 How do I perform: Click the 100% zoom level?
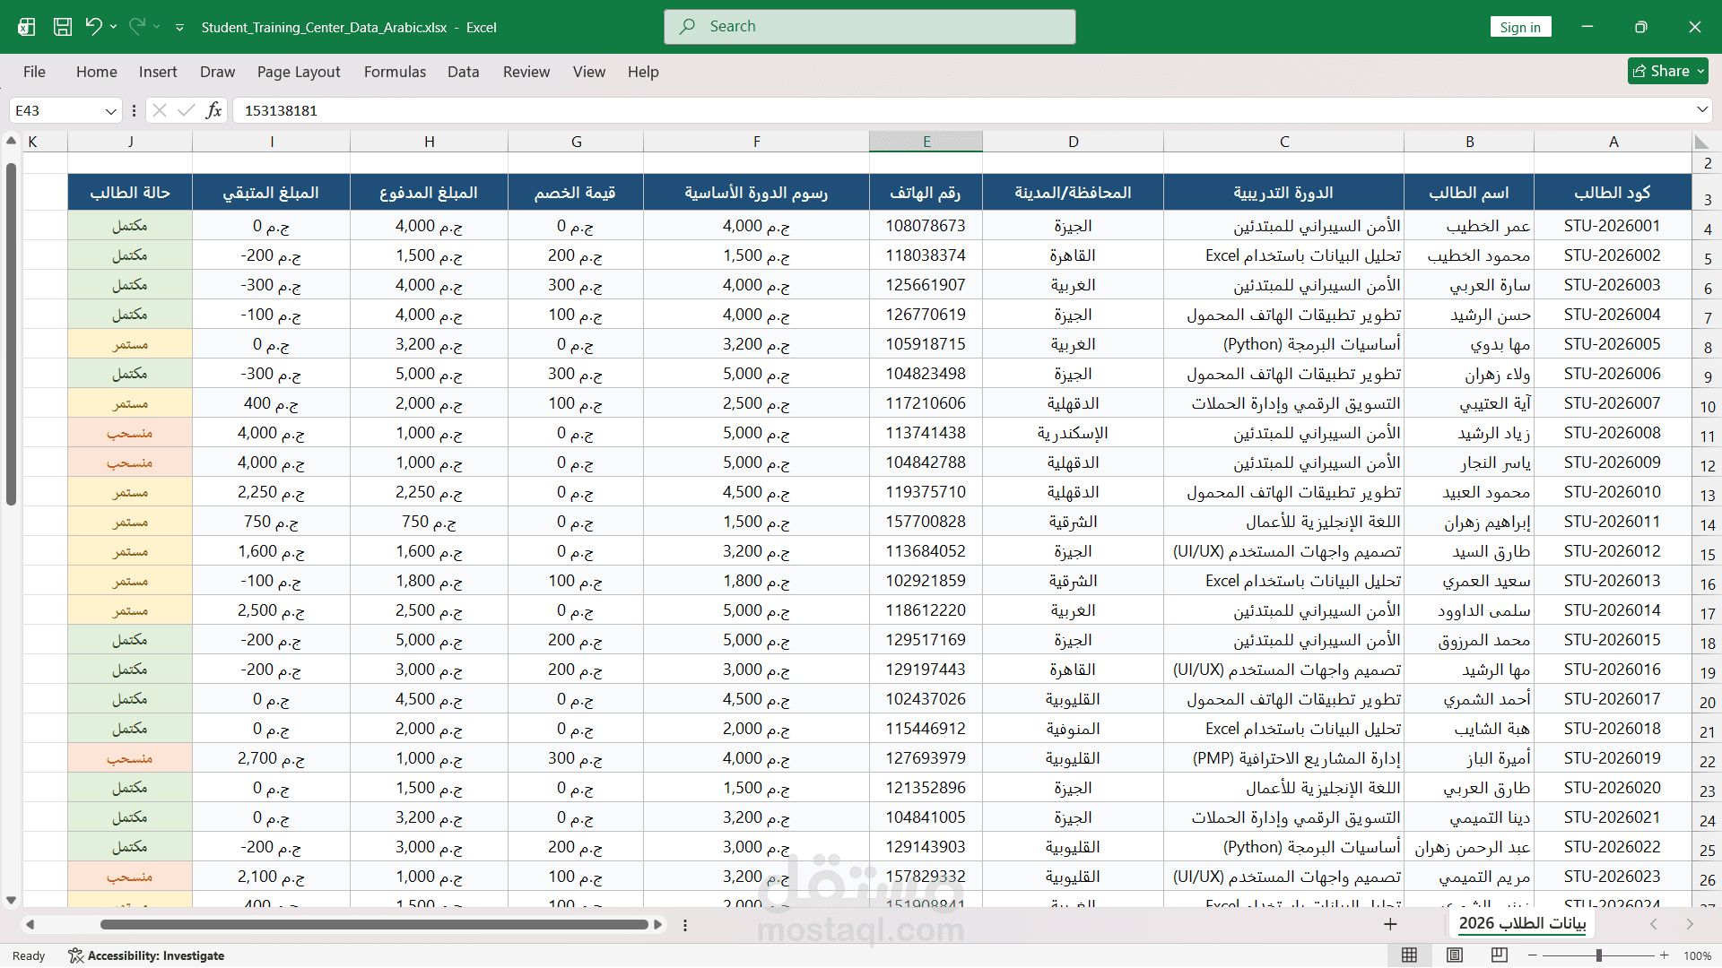pyautogui.click(x=1697, y=956)
